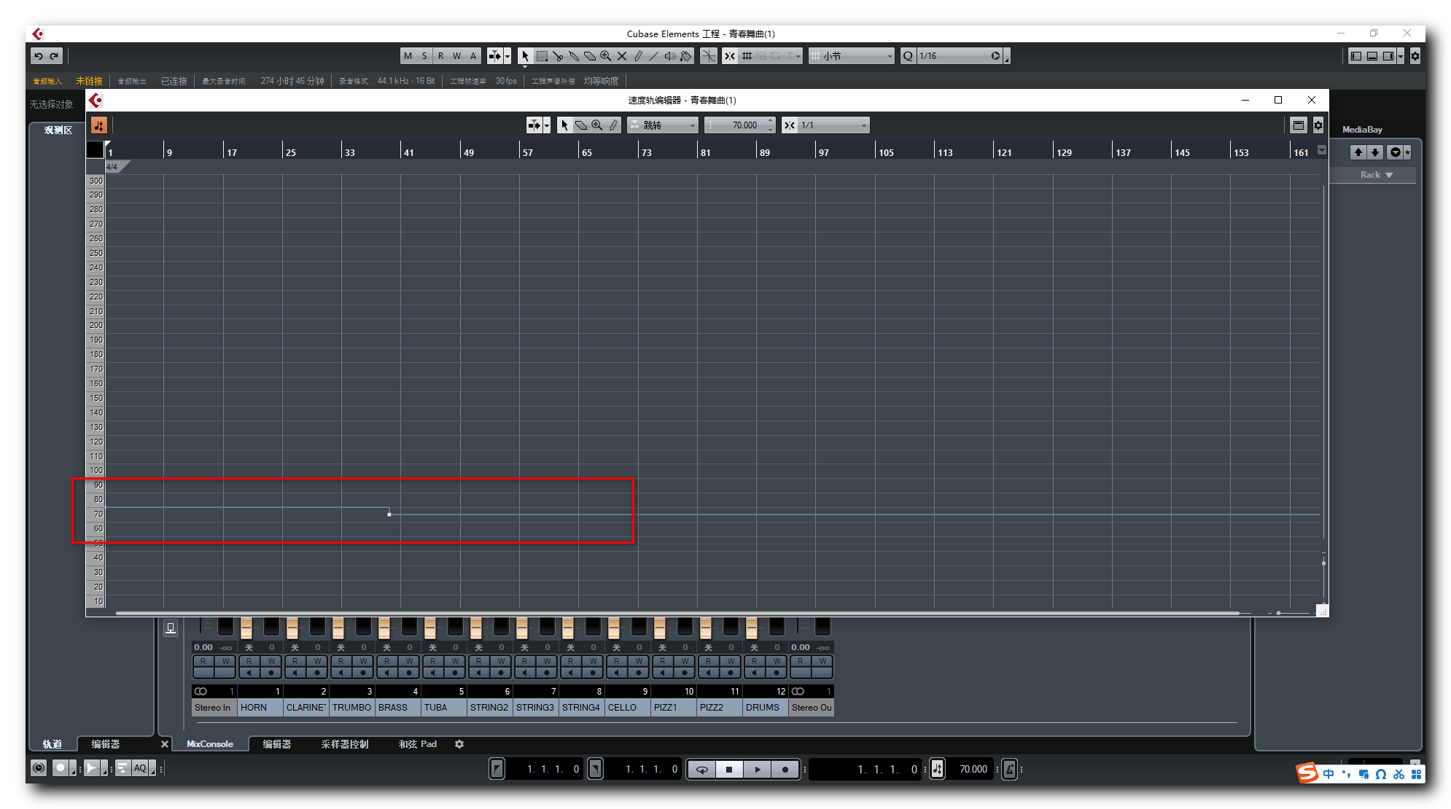This screenshot has height=809, width=1451.
Task: Click the tempo curve point at 70
Action: [389, 515]
